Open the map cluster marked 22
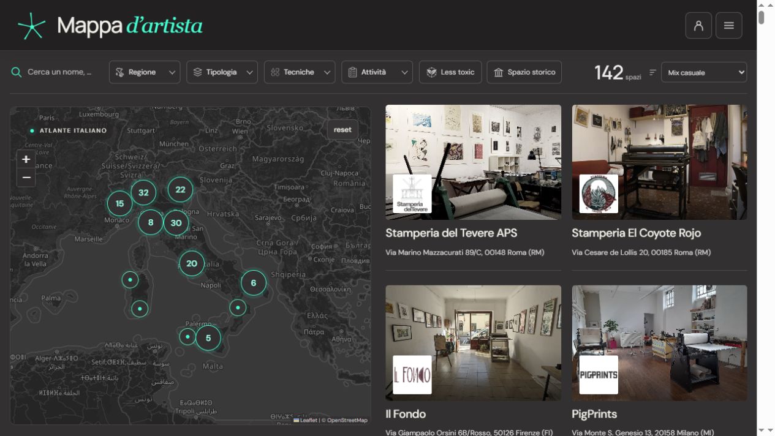Viewport: 775px width, 436px height. point(180,190)
